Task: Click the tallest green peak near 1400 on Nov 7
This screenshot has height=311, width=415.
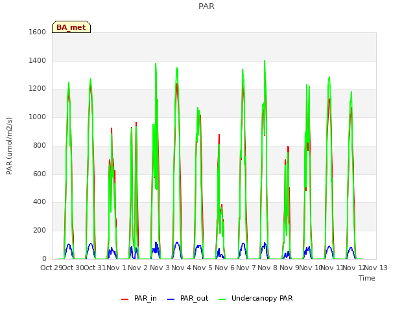Action: [265, 62]
